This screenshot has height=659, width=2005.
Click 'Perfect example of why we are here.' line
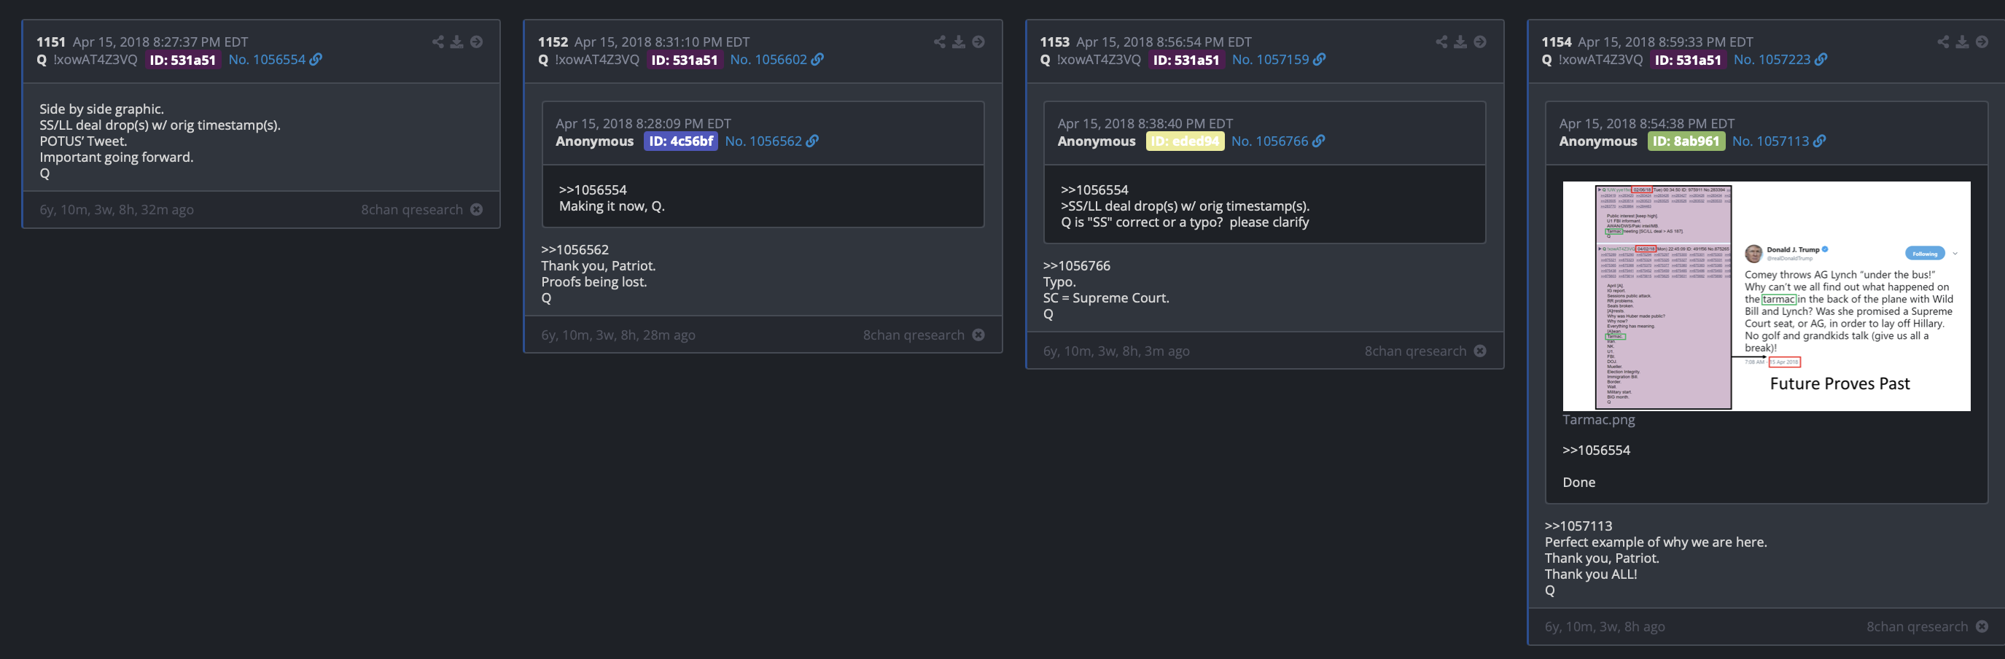point(1656,542)
